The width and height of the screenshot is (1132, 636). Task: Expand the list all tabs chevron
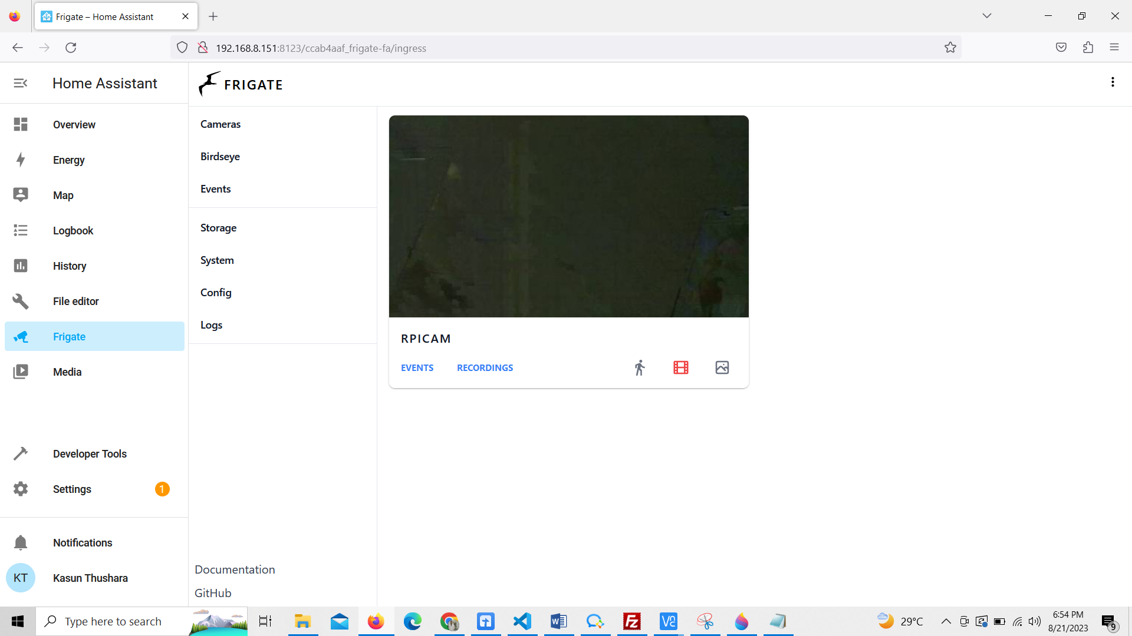click(x=987, y=16)
